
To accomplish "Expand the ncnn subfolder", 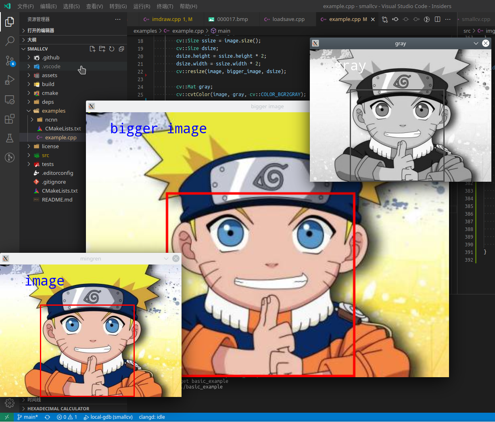I will (x=32, y=120).
